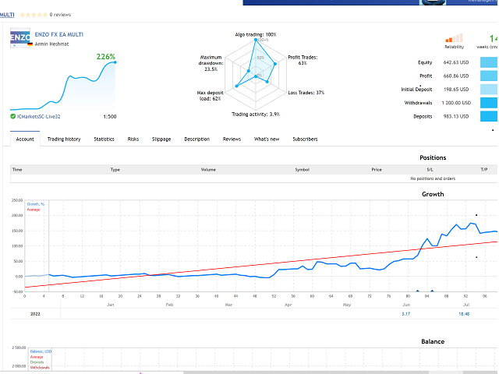This screenshot has width=499, height=374.
Task: Click the Profit bar swatch
Action: click(x=489, y=76)
